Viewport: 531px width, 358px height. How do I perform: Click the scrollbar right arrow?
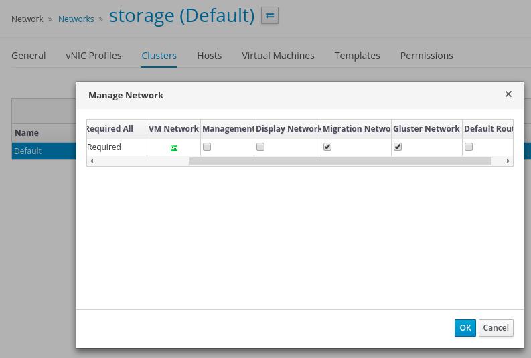point(508,161)
